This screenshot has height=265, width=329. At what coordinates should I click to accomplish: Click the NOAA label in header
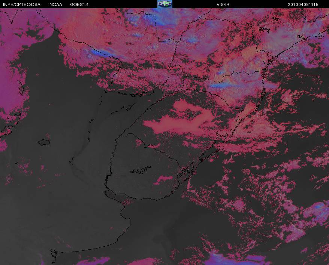click(56, 4)
